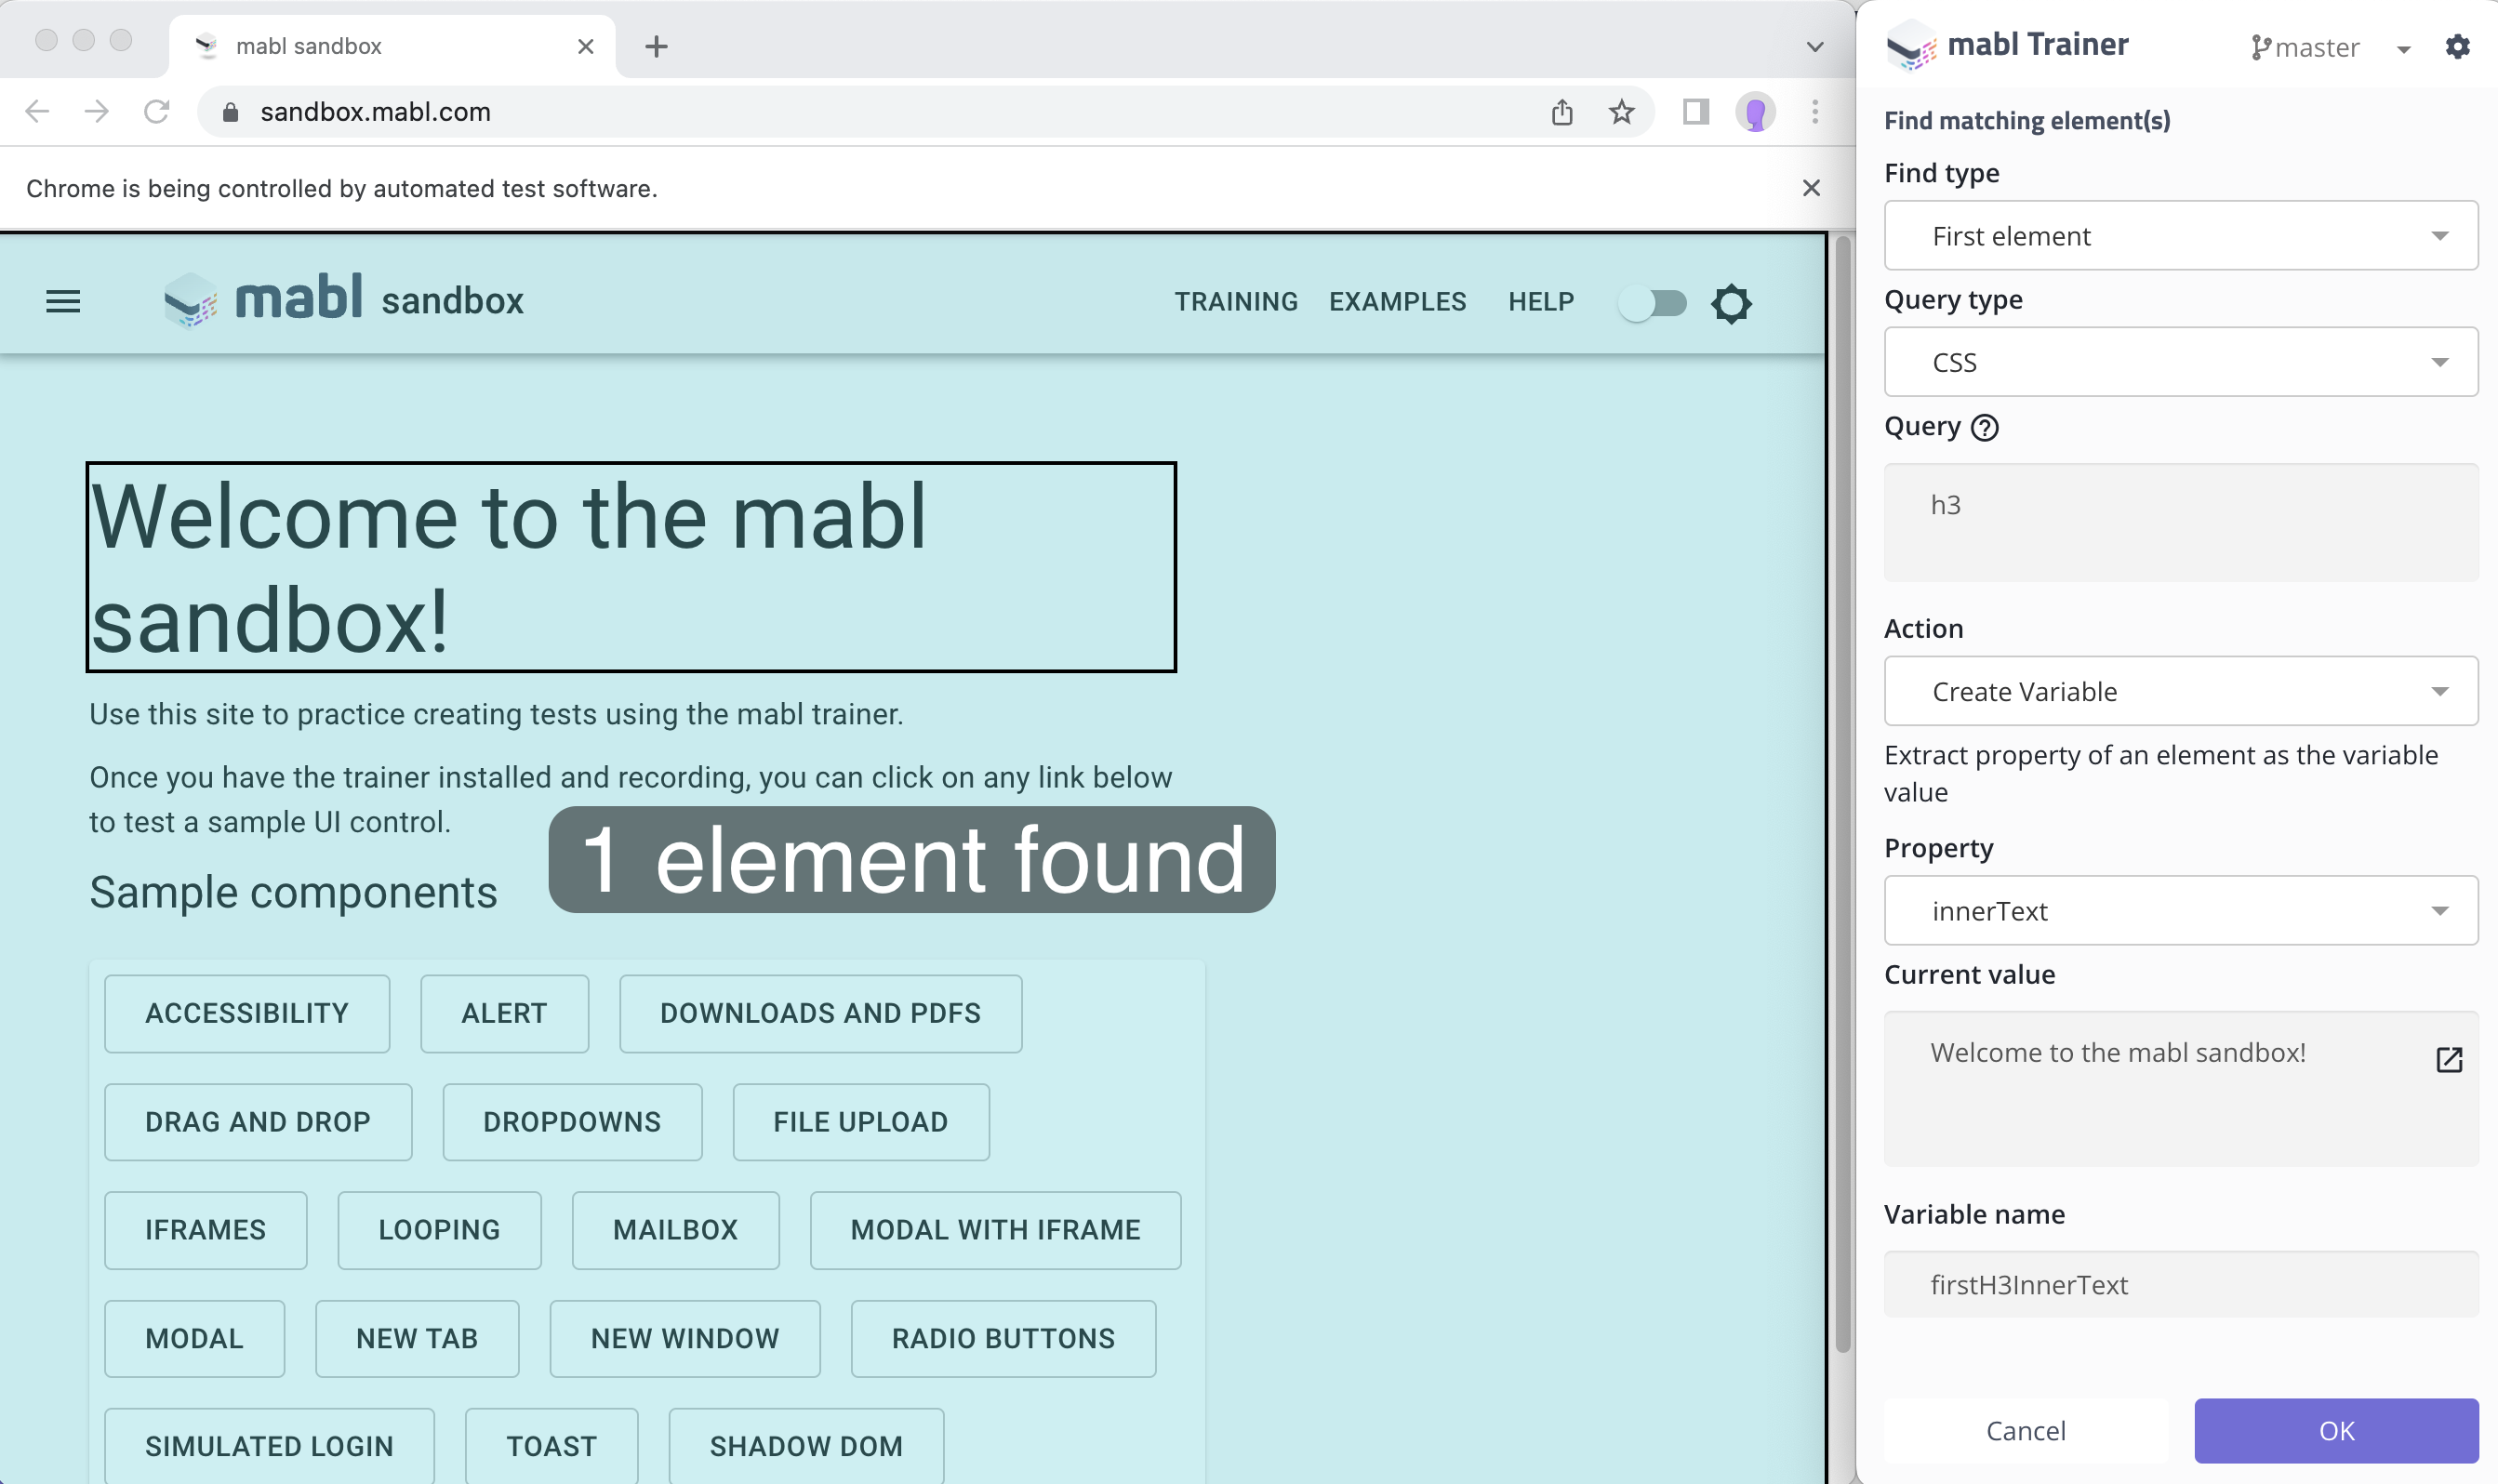Open the Query help question-mark icon
This screenshot has width=2498, height=1484.
coord(1984,427)
